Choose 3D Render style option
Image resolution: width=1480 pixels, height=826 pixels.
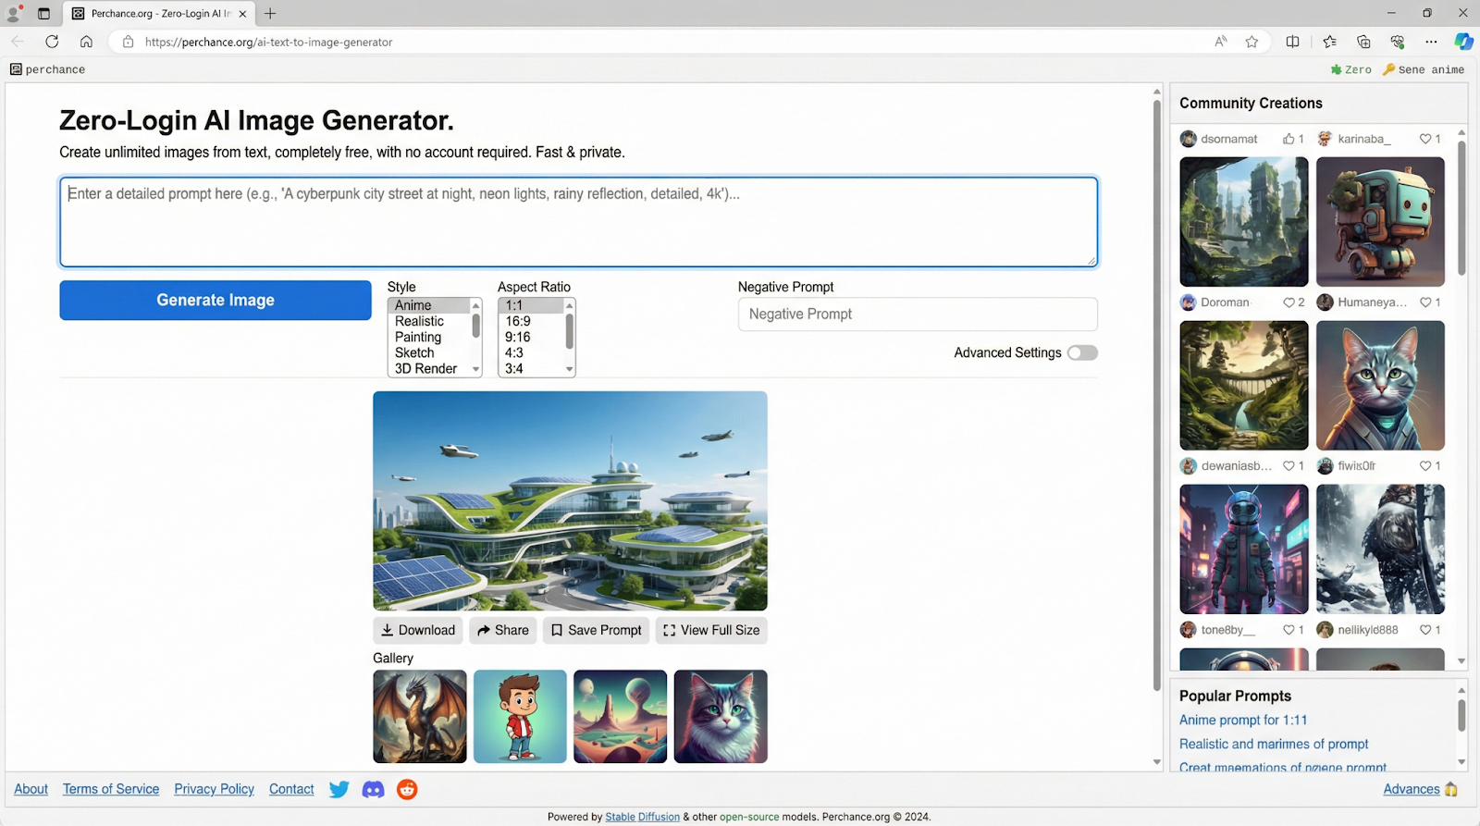point(429,368)
